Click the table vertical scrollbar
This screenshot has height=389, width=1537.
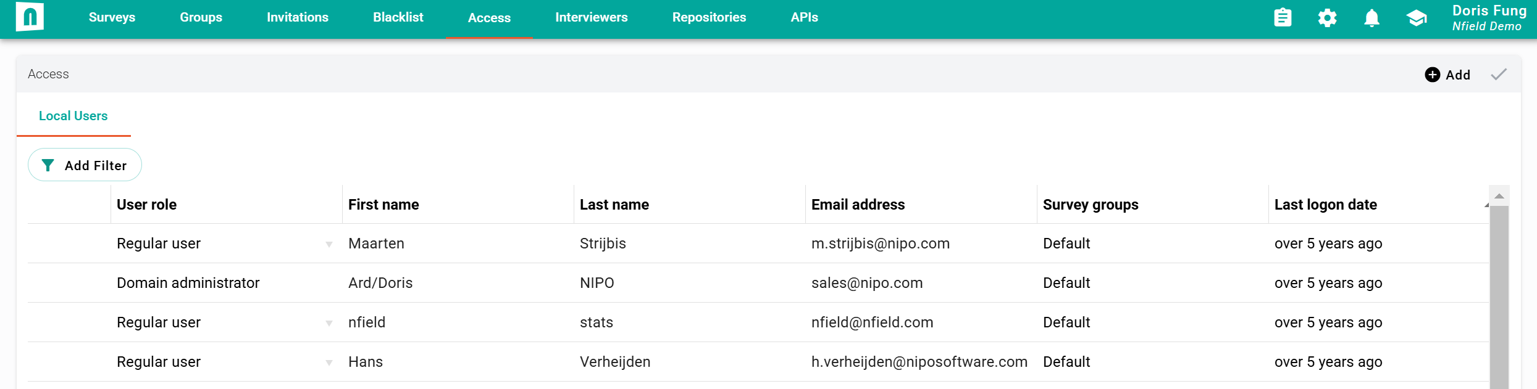[1499, 297]
